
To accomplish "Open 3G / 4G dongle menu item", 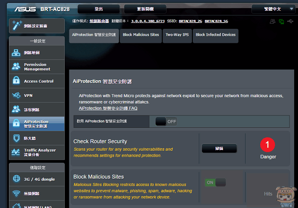I will coord(37,179).
